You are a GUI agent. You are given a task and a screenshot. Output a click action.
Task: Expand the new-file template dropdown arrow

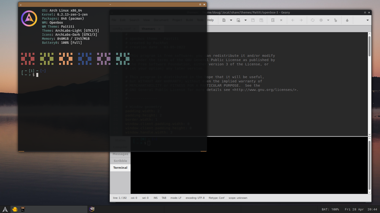(x=231, y=20)
